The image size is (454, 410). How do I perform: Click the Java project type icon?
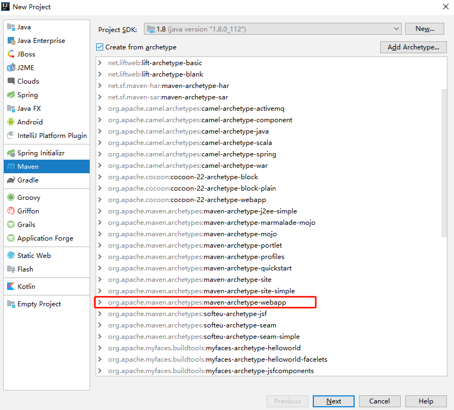click(11, 27)
